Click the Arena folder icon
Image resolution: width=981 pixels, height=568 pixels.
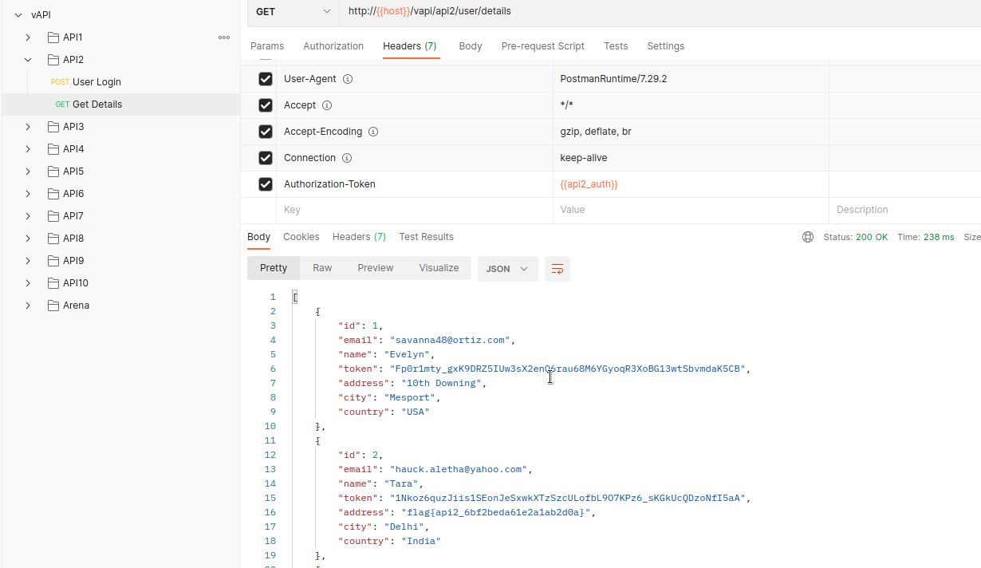tap(53, 306)
